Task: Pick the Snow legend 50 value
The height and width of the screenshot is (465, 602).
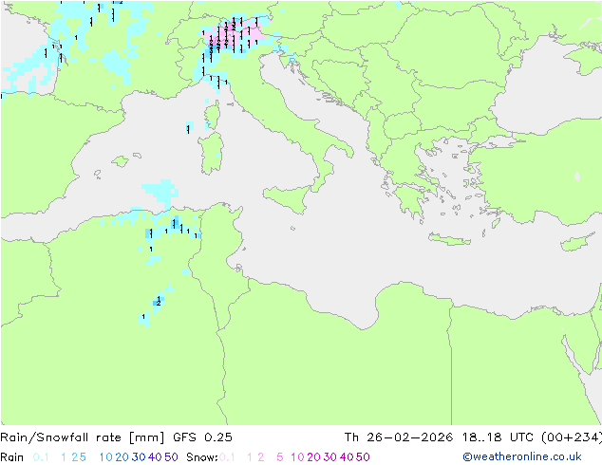Action: click(363, 457)
